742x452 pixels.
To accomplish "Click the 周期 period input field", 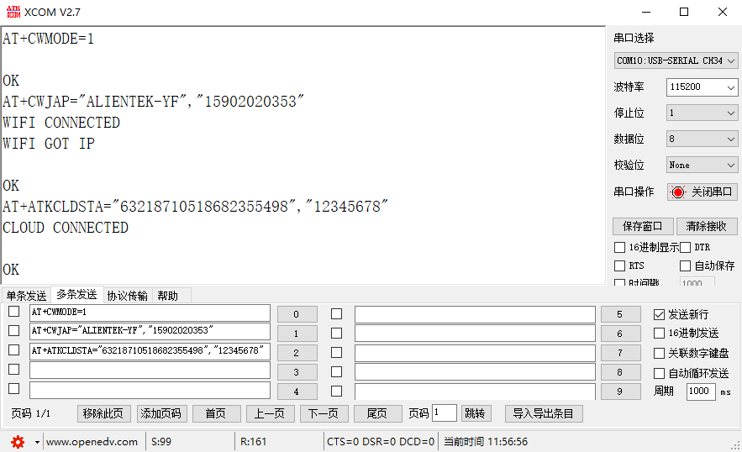I will click(x=700, y=392).
